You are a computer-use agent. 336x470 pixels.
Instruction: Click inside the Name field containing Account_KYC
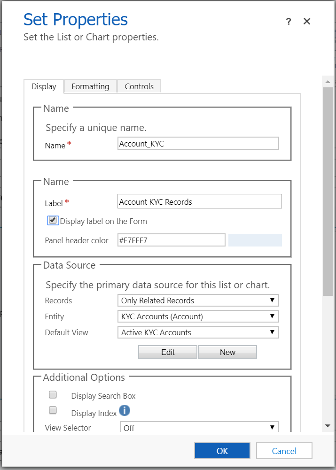tap(198, 143)
